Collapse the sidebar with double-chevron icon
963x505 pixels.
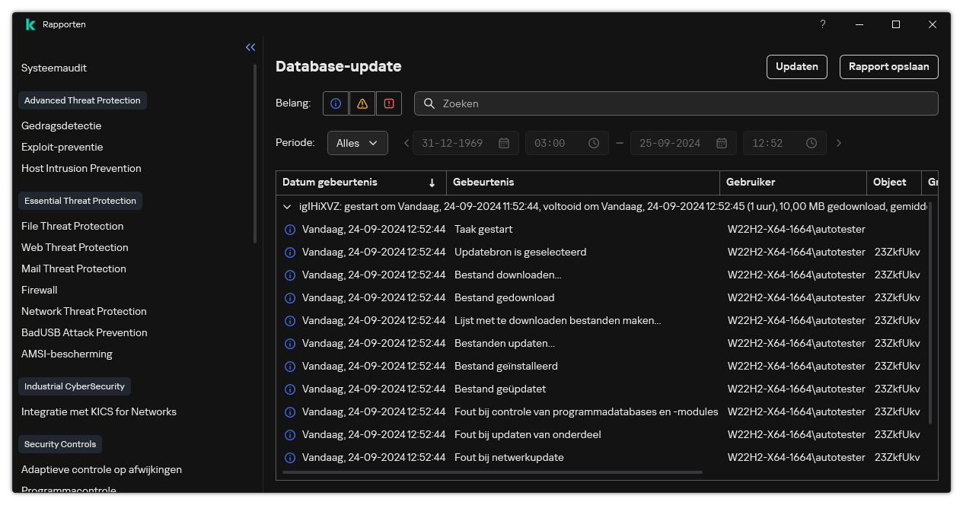point(250,47)
